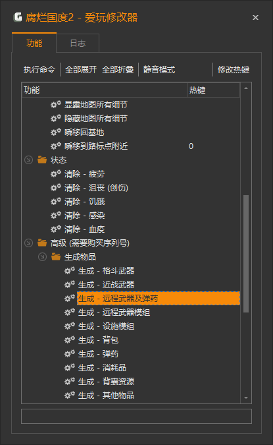273x445 pixels.
Task: Click the vertical scrollbar thumb
Action: [246, 254]
